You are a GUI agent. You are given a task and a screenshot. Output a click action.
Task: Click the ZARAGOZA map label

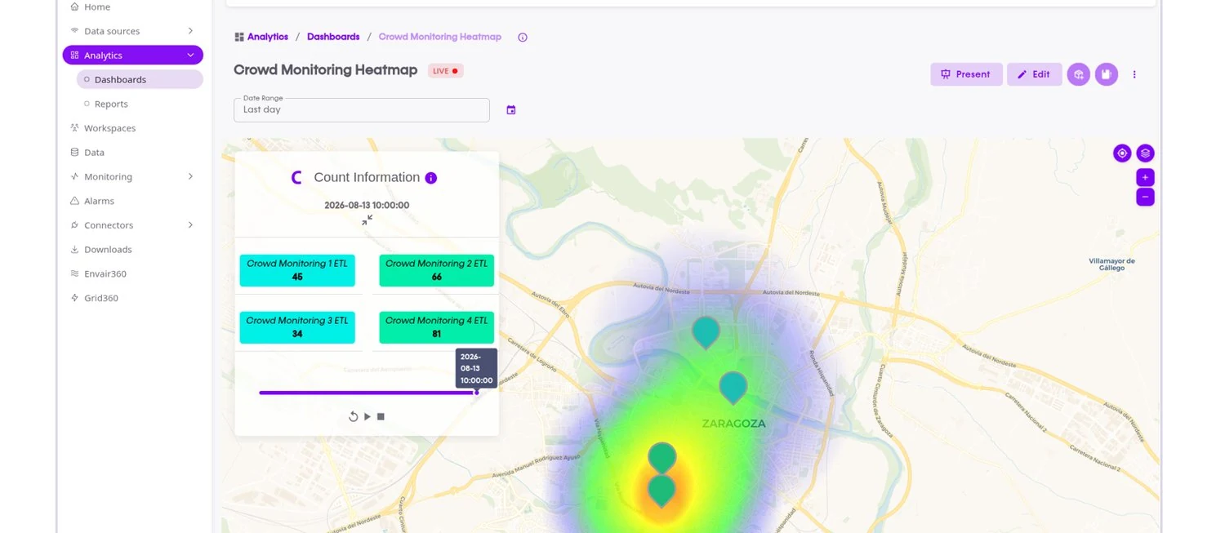(734, 424)
